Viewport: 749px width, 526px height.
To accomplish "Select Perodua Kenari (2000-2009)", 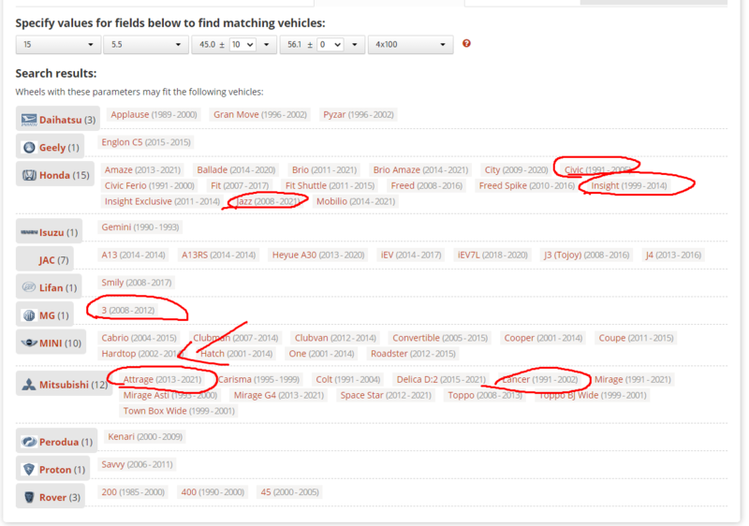I will point(145,437).
